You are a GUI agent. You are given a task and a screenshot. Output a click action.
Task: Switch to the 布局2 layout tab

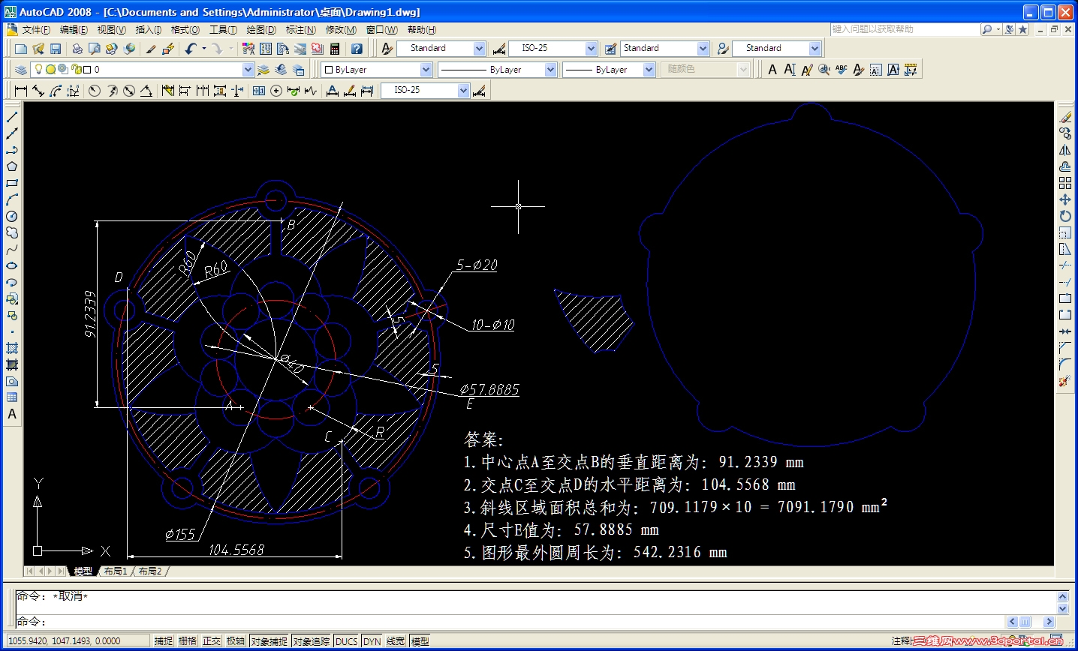pyautogui.click(x=149, y=571)
